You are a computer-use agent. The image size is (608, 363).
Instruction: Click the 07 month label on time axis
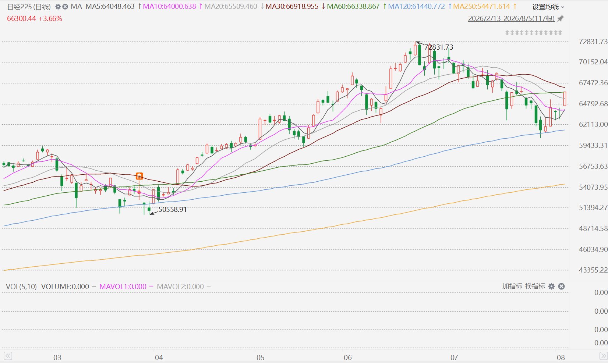(x=454, y=357)
